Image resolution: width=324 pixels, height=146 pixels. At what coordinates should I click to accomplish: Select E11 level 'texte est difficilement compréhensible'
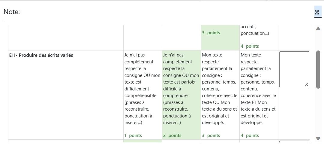pos(142,95)
